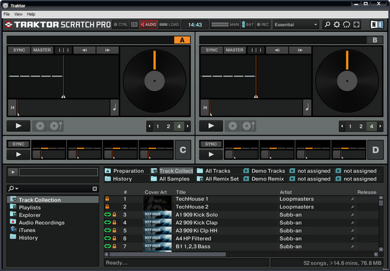Image resolution: width=390 pixels, height=271 pixels.
Task: Click the preferences gear icon in header
Action: coord(337,25)
